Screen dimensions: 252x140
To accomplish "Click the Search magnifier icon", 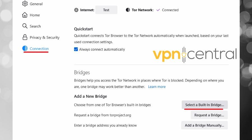I will [25, 26].
